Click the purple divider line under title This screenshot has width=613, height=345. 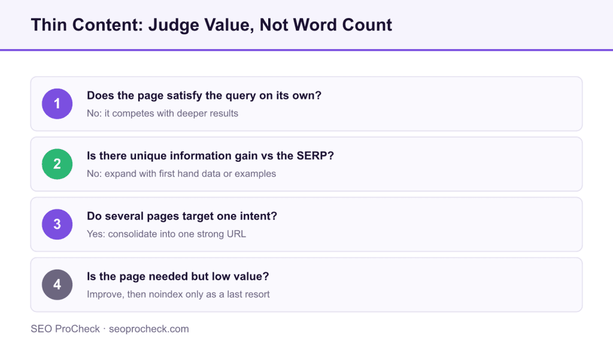(x=306, y=50)
